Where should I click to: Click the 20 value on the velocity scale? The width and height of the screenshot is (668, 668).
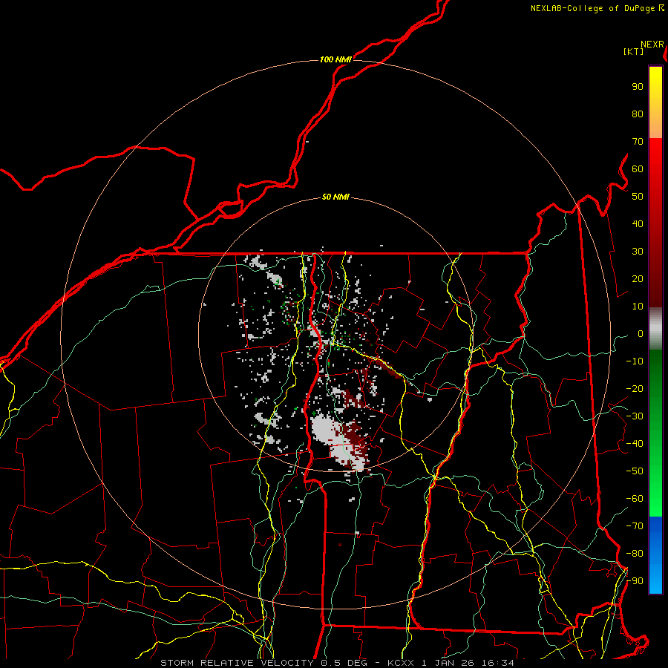point(638,278)
